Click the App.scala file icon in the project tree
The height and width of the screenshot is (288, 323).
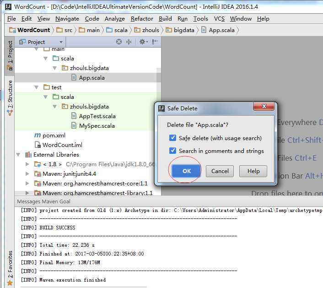[x=74, y=77]
